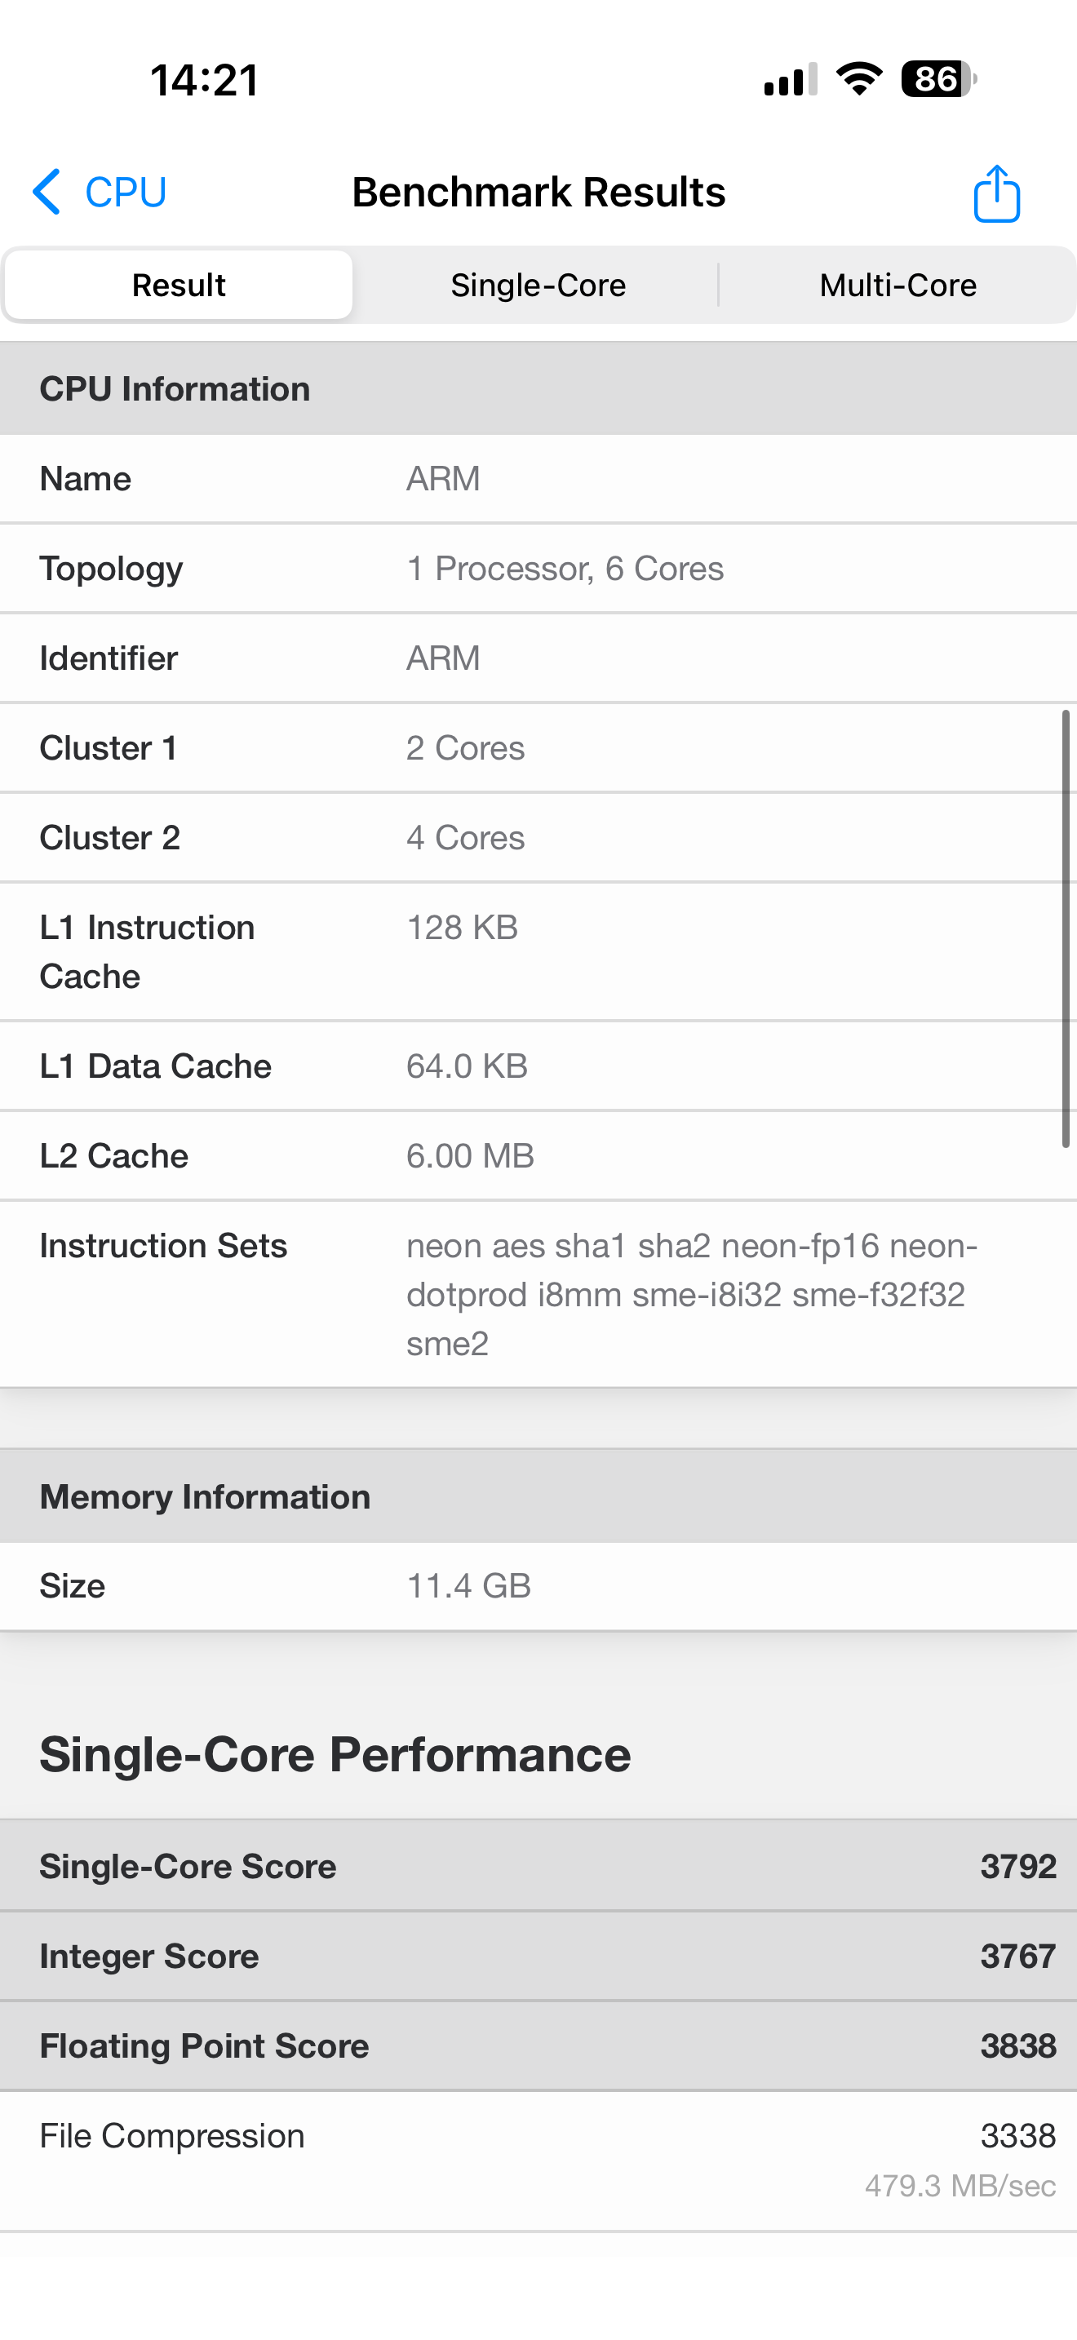Screen dimensions: 1077x2340
Task: Go back to the CPU screen
Action: coord(126,192)
